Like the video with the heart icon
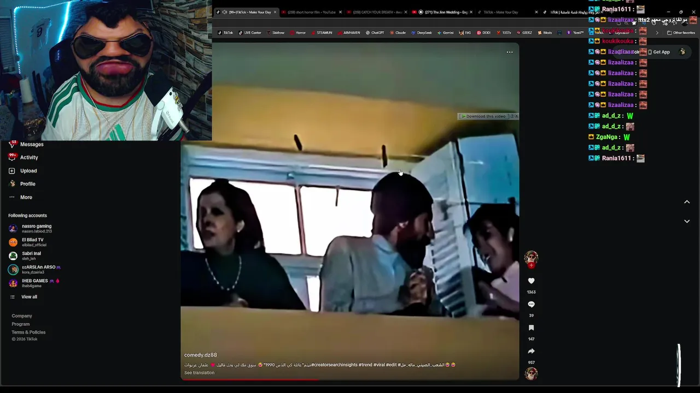The width and height of the screenshot is (700, 393). point(531,281)
